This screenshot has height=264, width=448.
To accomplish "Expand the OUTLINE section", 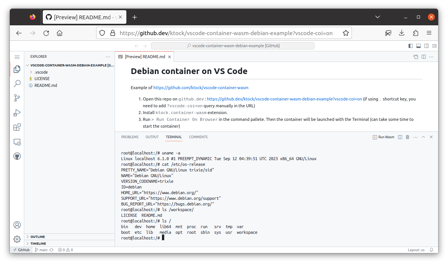I will tap(38, 237).
